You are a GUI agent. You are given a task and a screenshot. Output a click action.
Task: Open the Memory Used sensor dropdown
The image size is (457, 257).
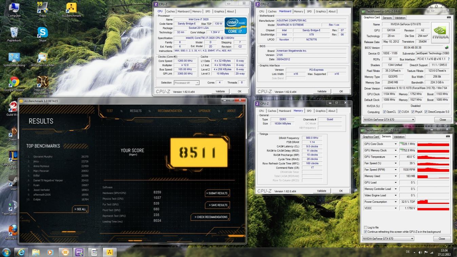point(395,176)
